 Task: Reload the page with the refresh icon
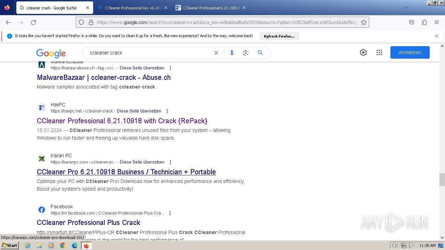click(33, 22)
